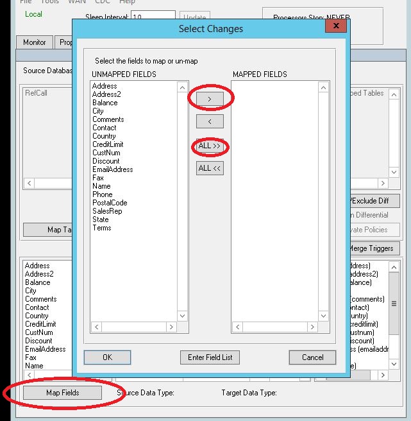Click up arrow of unmapped fields scrollbar
411x421 pixels.
183,87
